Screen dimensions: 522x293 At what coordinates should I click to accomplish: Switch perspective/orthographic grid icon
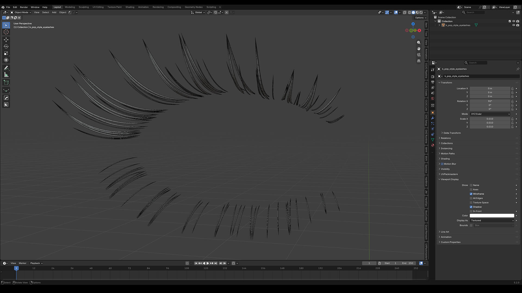(x=419, y=61)
